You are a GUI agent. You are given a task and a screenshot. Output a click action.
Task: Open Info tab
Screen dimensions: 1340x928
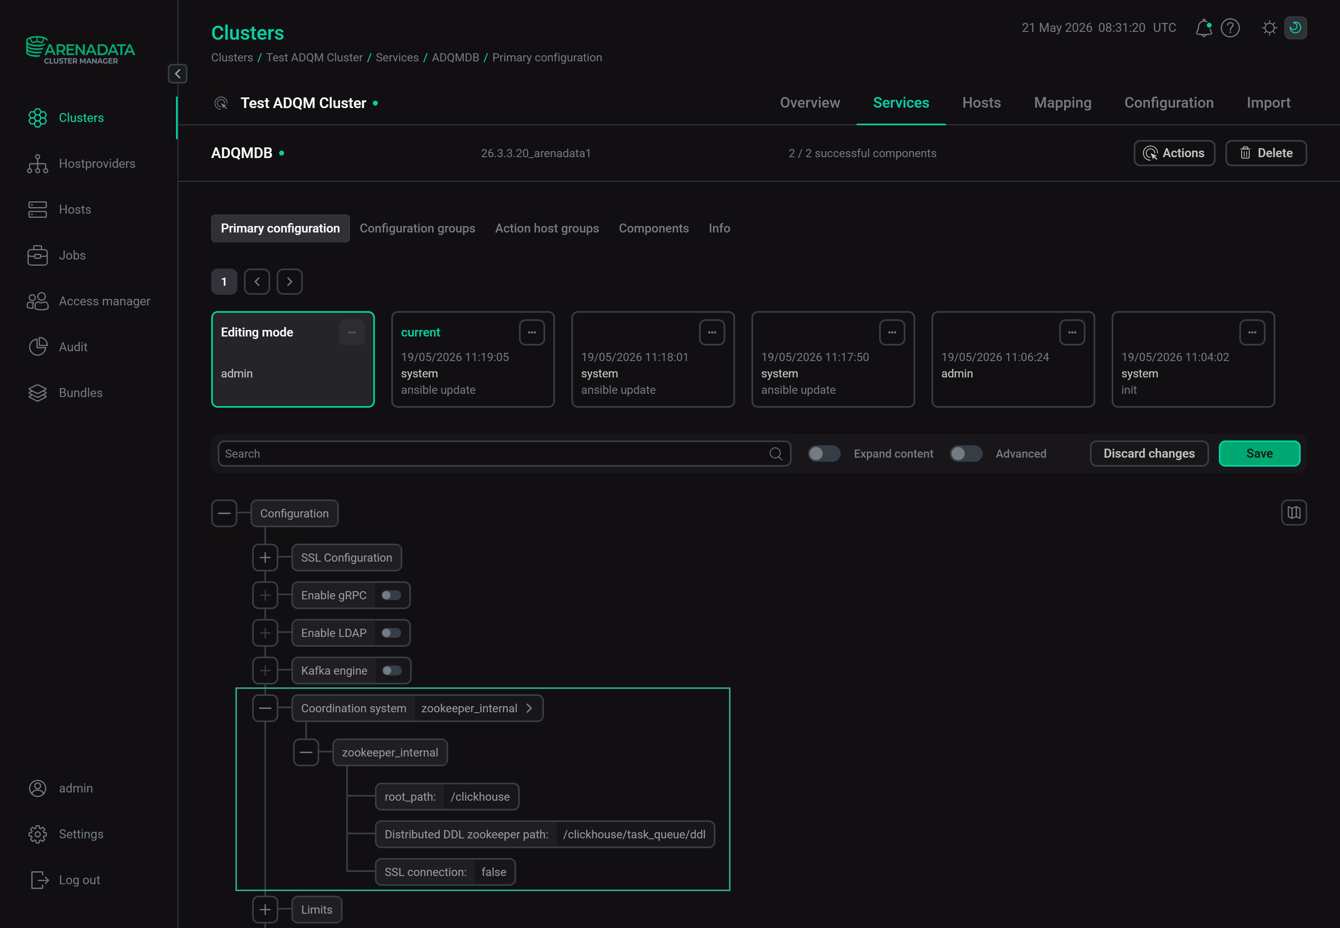point(719,228)
